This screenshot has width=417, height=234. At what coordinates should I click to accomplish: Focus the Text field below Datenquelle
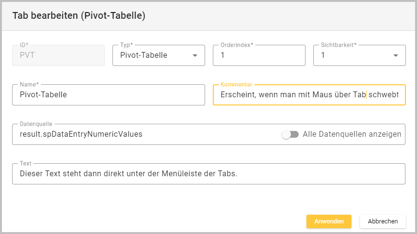click(x=208, y=174)
